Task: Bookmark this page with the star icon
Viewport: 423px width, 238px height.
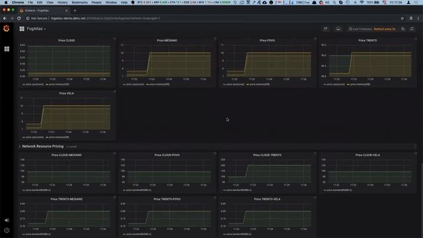Action: (x=403, y=19)
